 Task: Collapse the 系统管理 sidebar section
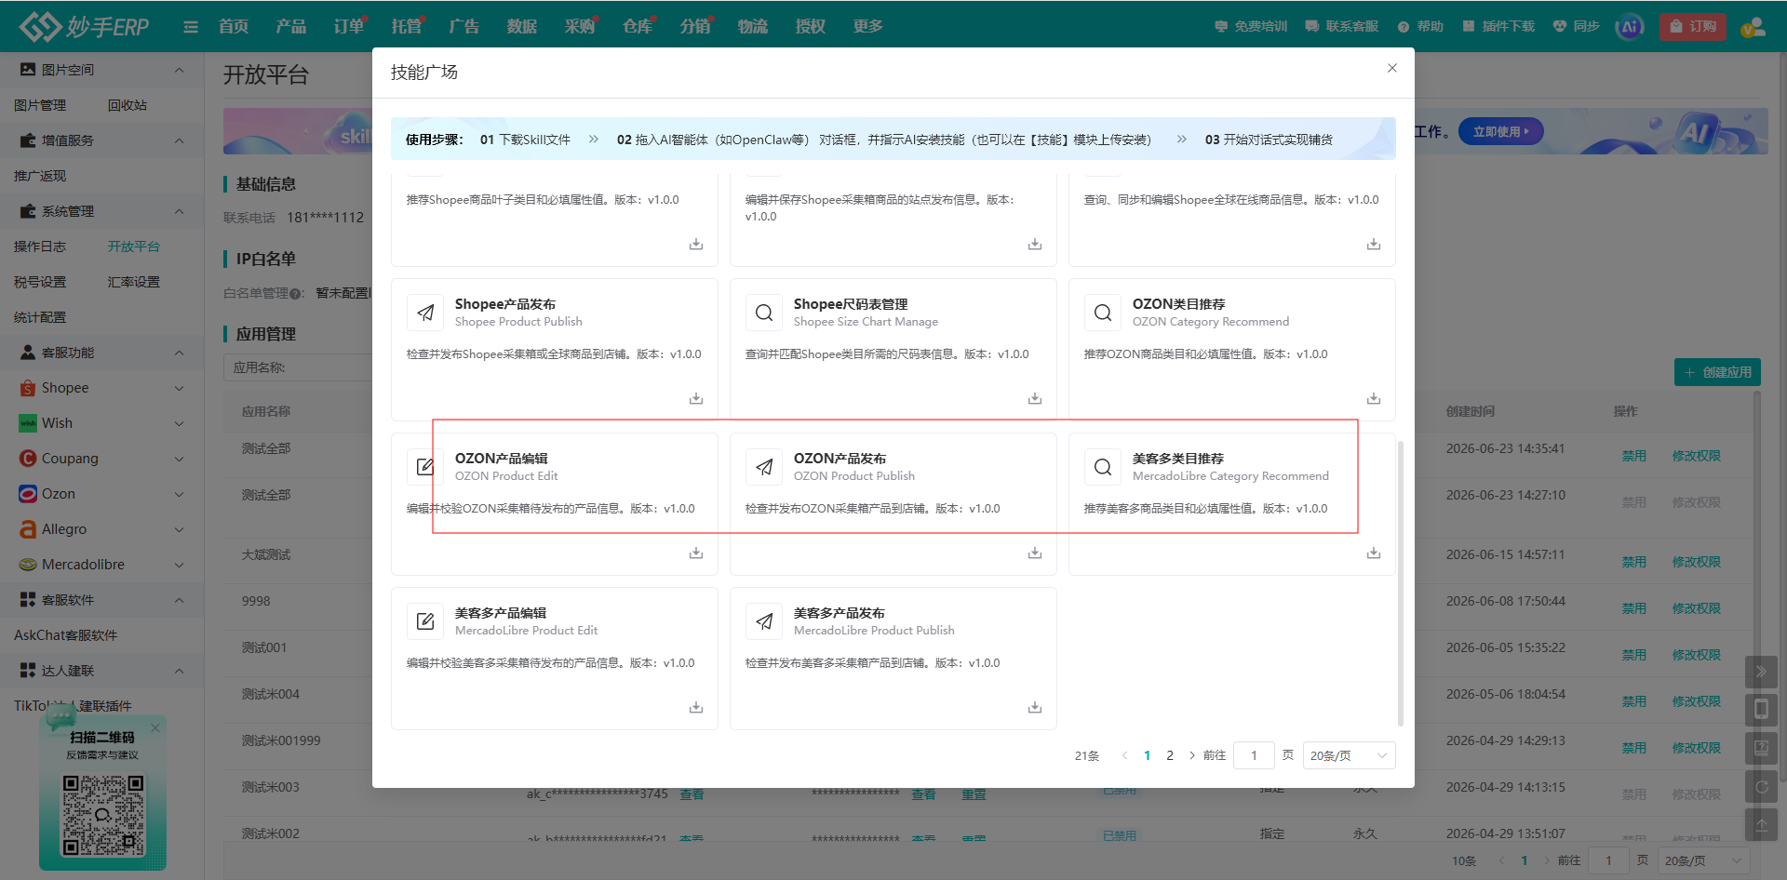(x=101, y=211)
